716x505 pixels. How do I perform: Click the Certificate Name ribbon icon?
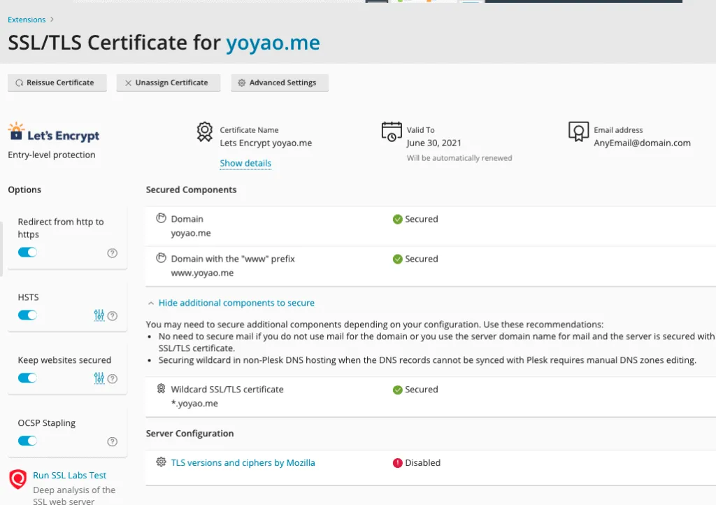(204, 131)
